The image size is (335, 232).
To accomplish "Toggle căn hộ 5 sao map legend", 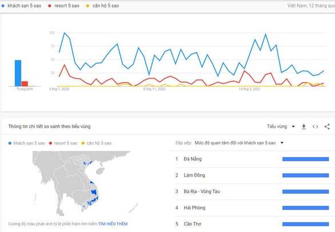I will point(97,143).
